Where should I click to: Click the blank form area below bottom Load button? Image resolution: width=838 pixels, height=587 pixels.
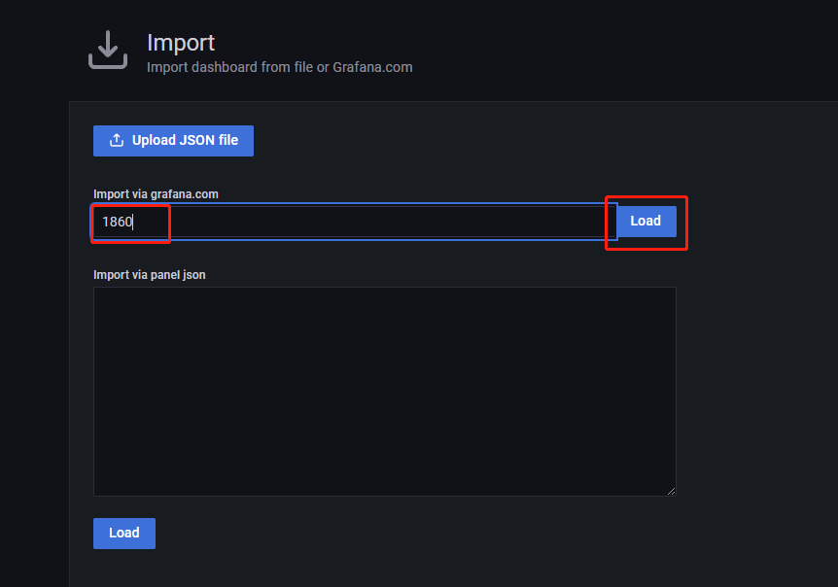pos(389,569)
